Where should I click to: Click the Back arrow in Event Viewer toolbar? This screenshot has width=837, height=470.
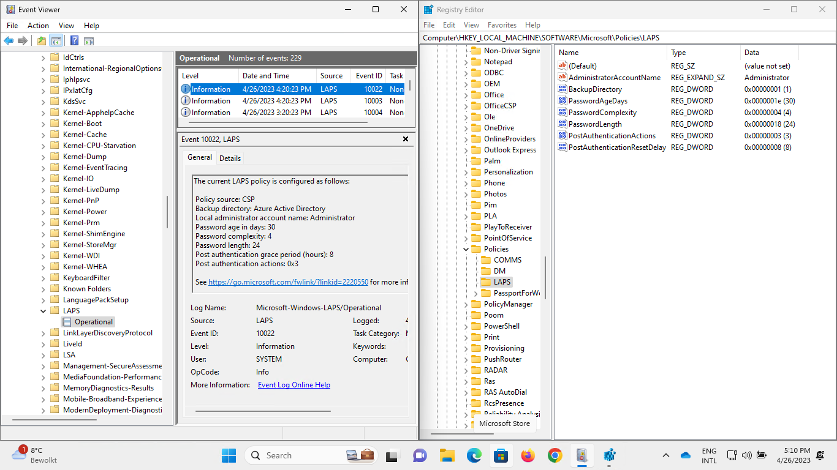point(9,41)
